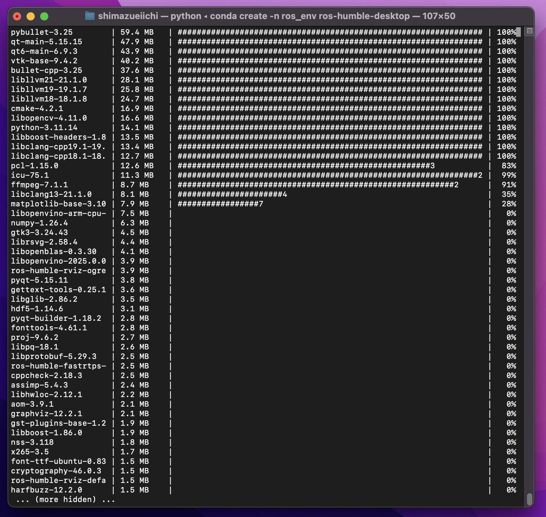Click the terminal scrollbar thumb

pyautogui.click(x=529, y=499)
